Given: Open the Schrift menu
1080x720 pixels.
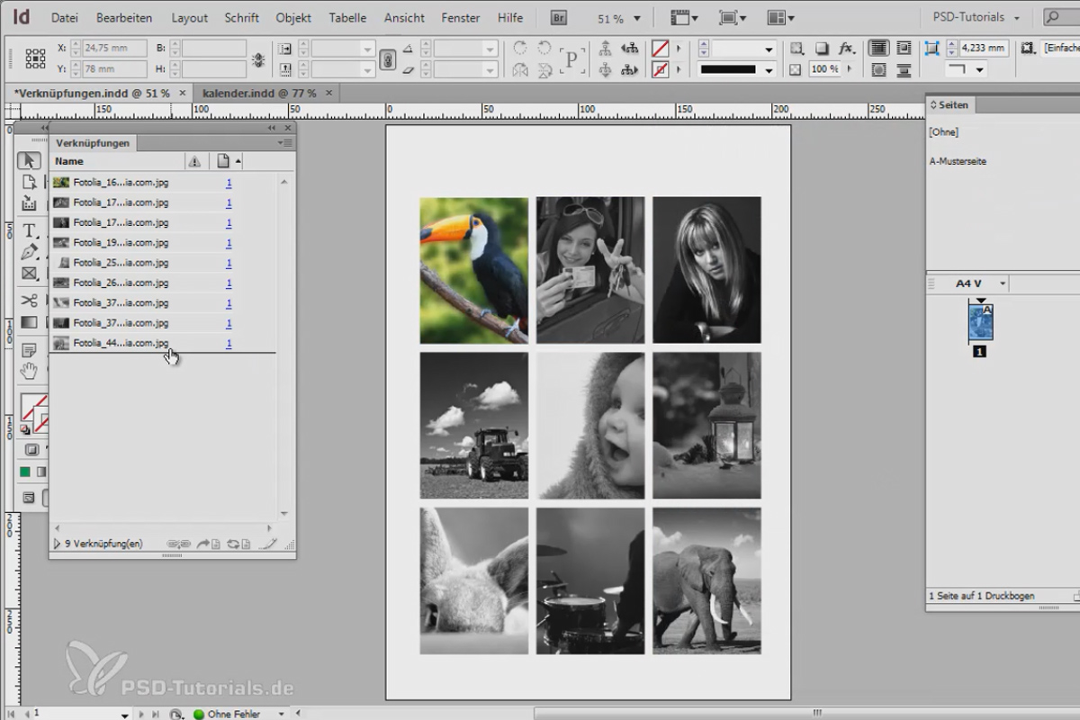Looking at the screenshot, I should [242, 18].
